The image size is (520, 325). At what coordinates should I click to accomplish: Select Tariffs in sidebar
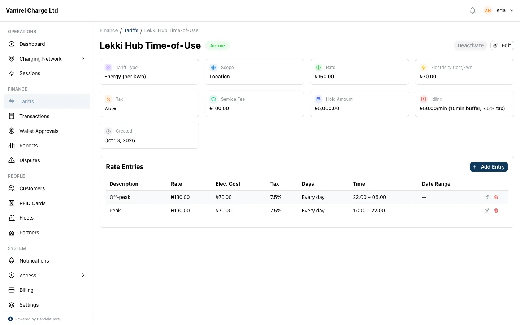coord(47,101)
